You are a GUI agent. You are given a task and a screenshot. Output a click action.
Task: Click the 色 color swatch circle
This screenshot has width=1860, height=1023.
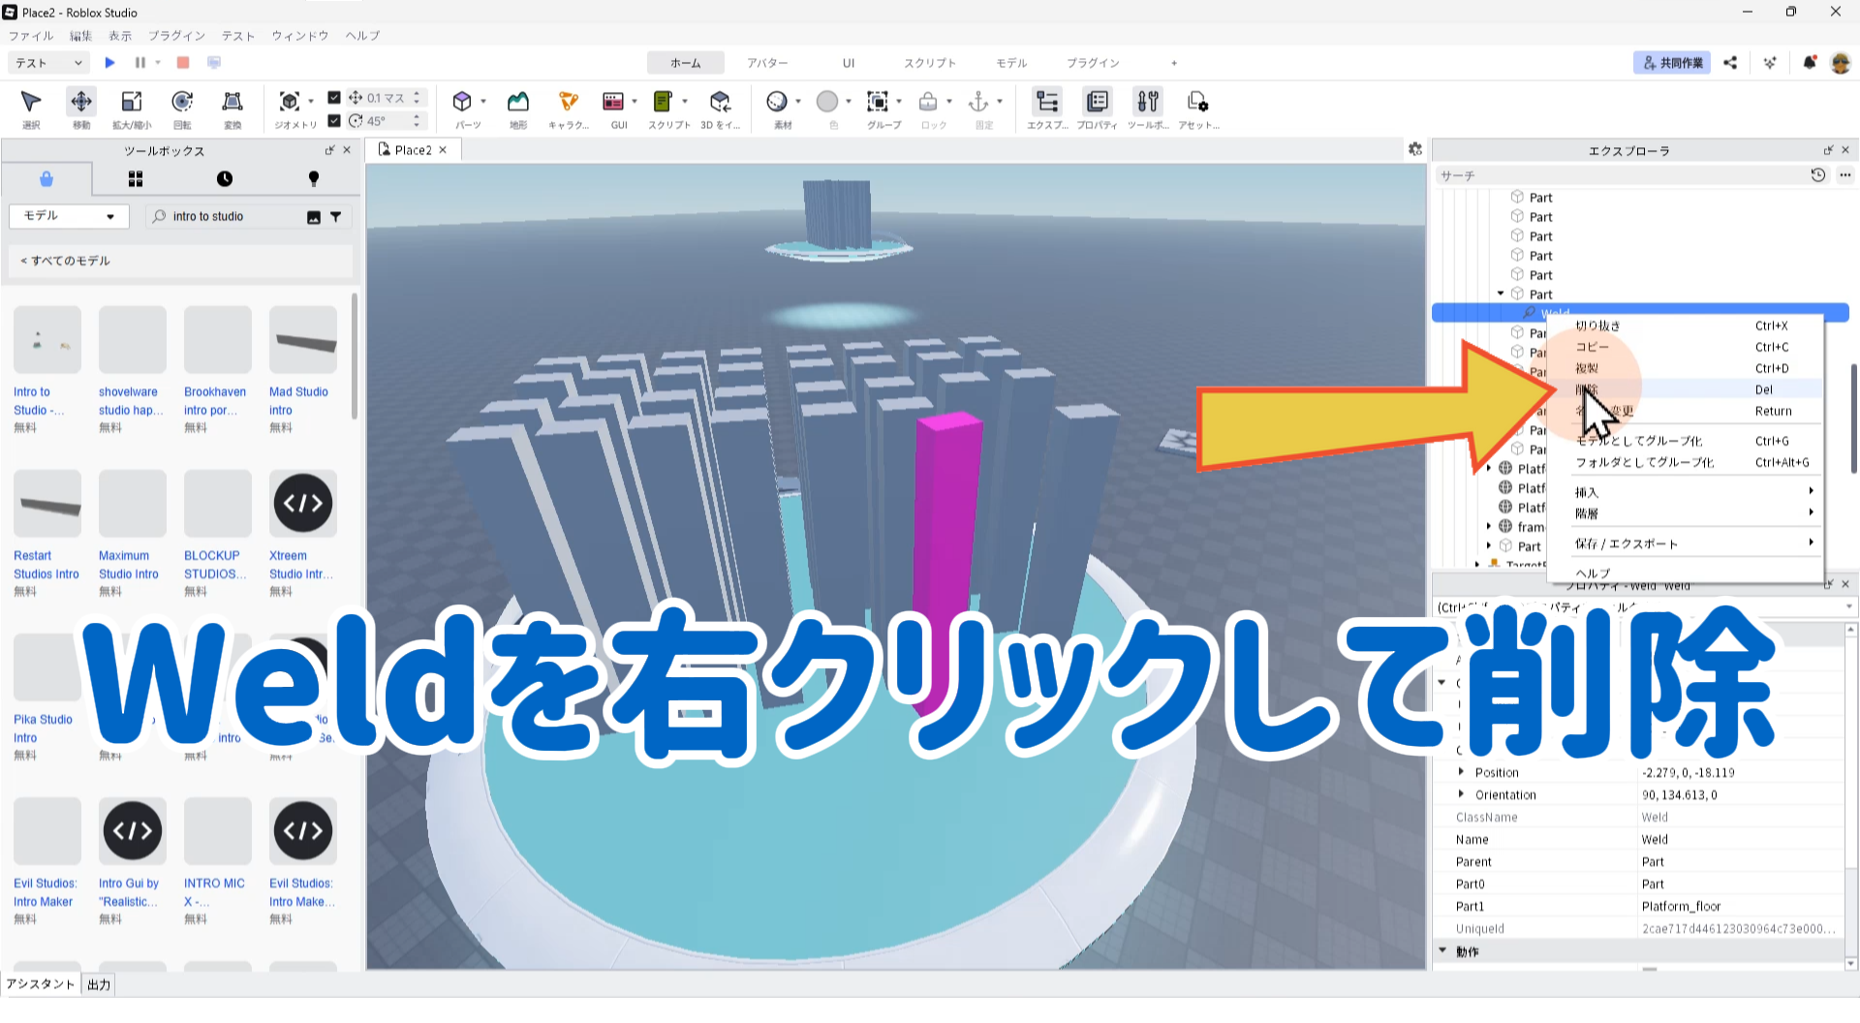pyautogui.click(x=827, y=102)
